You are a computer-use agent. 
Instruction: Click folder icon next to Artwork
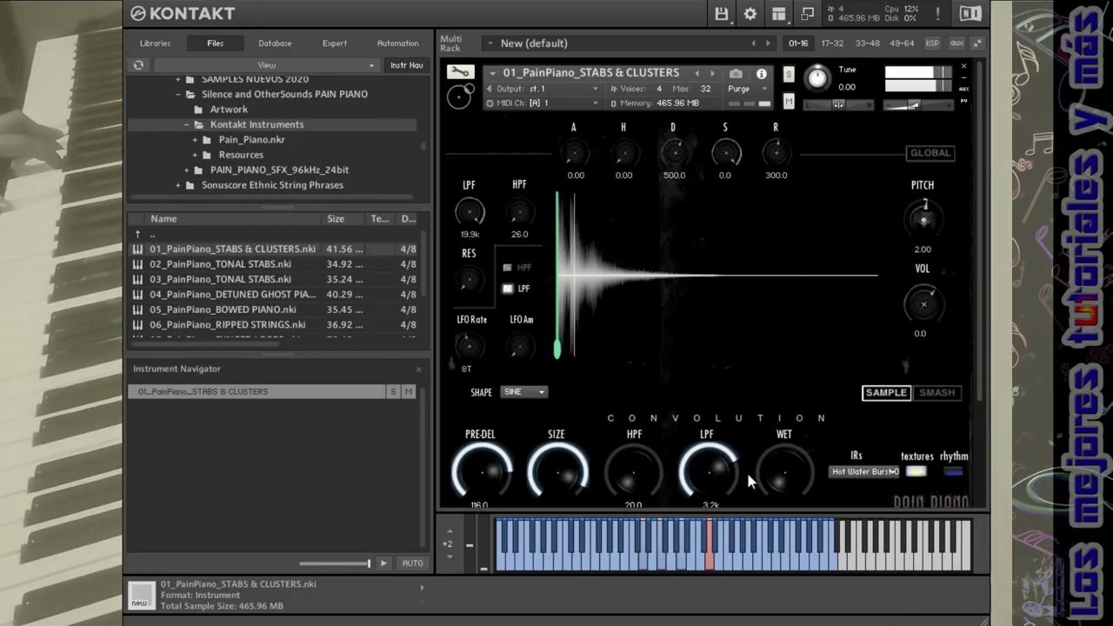coord(199,110)
